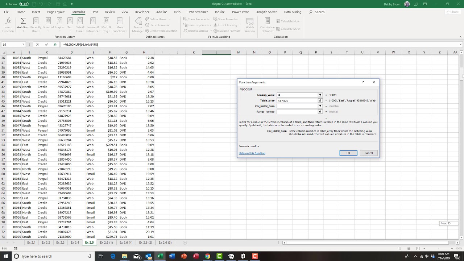464x261 pixels.
Task: Open the Data ribbon tab
Action: (95, 12)
